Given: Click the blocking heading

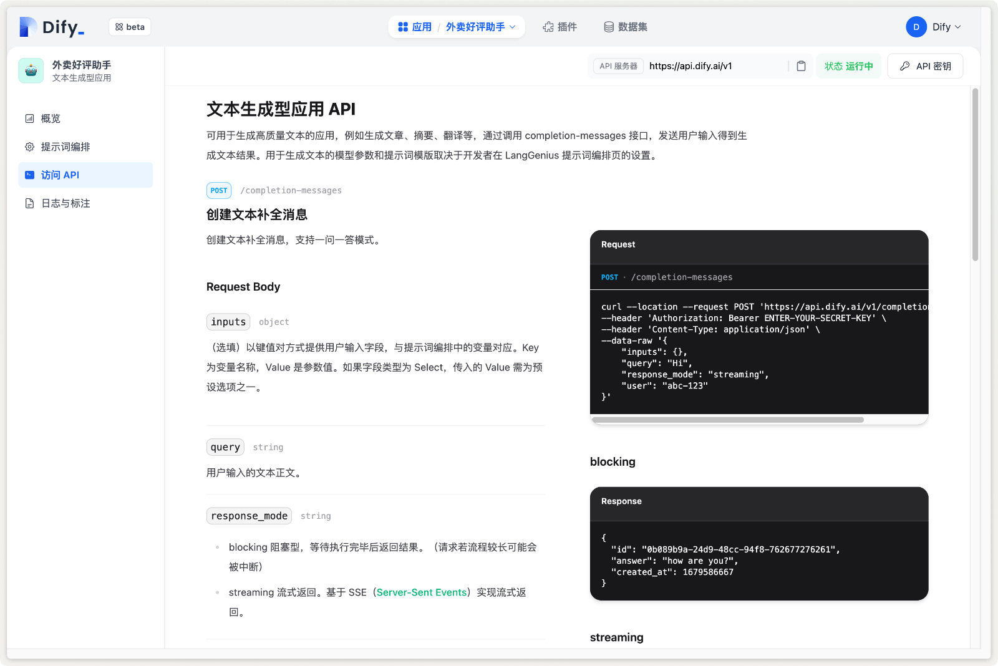Looking at the screenshot, I should [613, 461].
